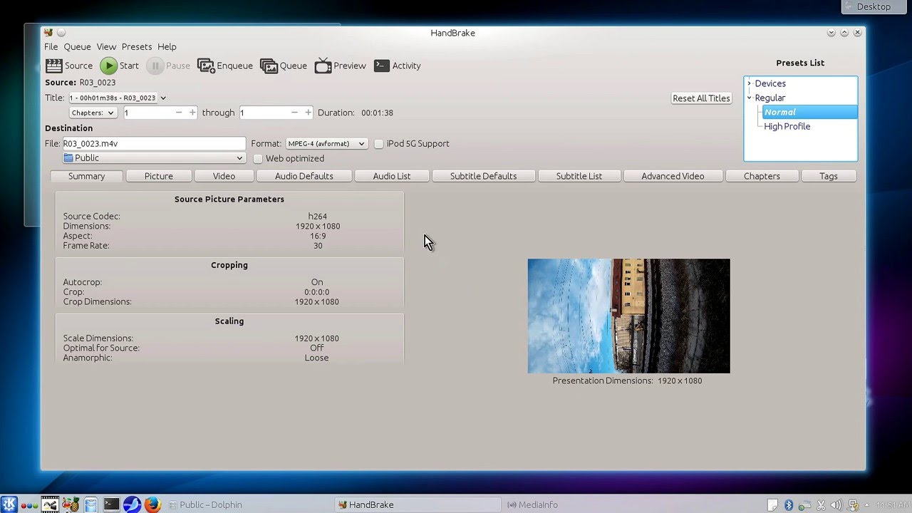Open Bluetooth in the system tray
Screen dimensions: 912x513
point(789,505)
